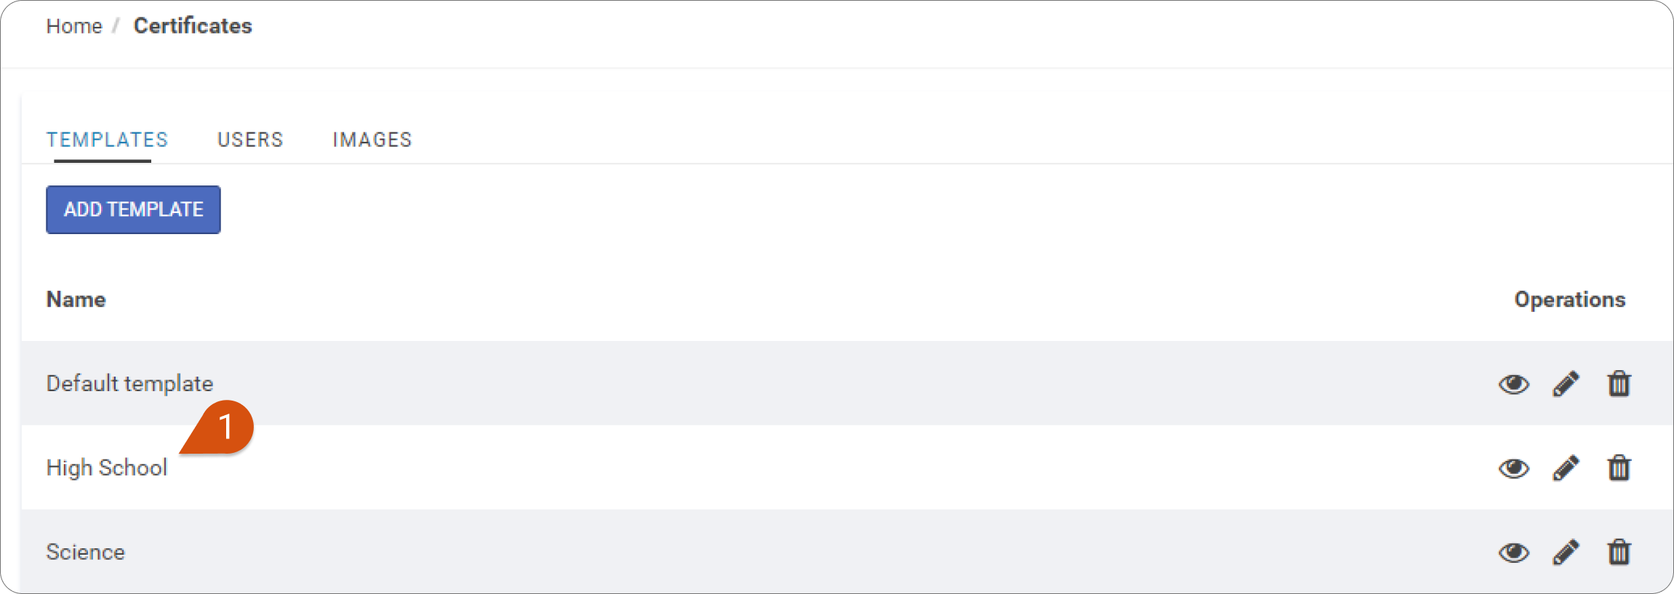Click the Add Template button
Image resolution: width=1674 pixels, height=594 pixels.
(133, 209)
